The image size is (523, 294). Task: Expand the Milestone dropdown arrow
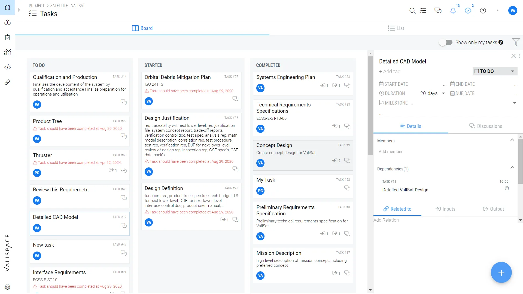[x=514, y=103]
